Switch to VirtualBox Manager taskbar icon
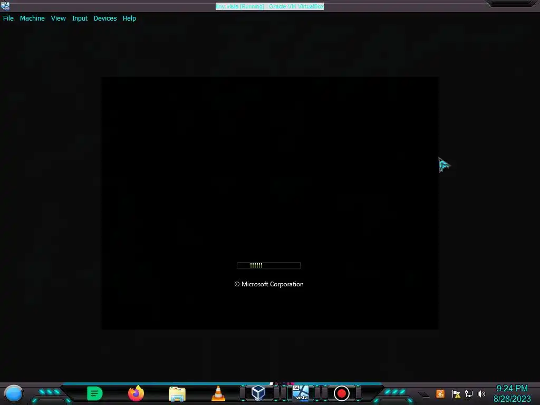 pos(258,393)
